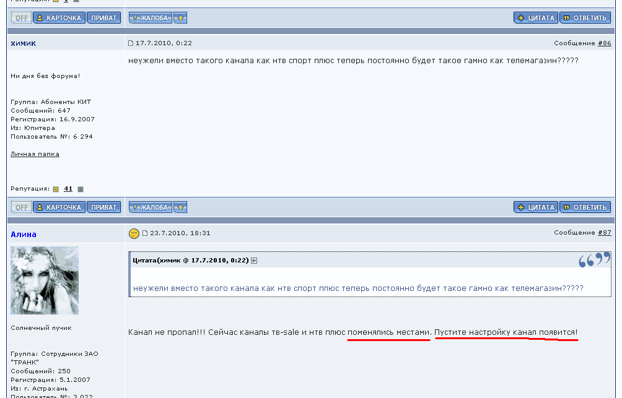Click the OFF status button in химик's post footer
Image resolution: width=622 pixels, height=398 pixels.
click(22, 207)
